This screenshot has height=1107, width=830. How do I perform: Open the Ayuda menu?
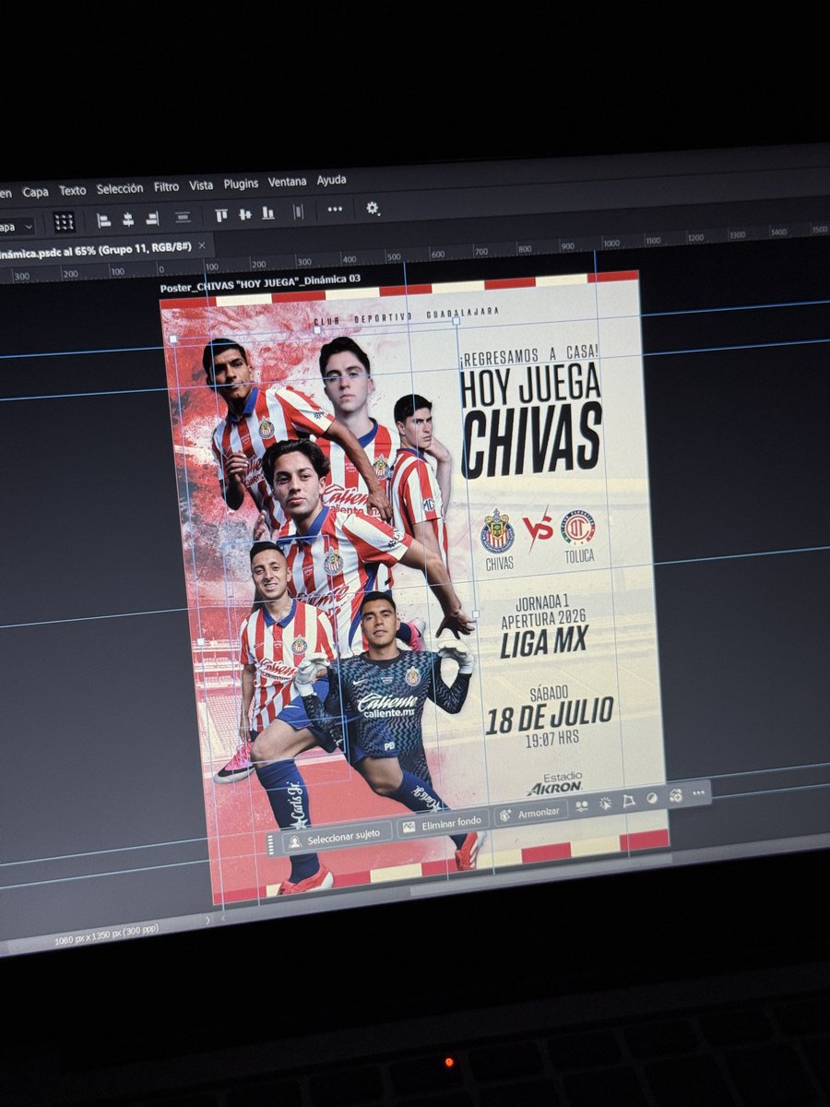pyautogui.click(x=332, y=180)
